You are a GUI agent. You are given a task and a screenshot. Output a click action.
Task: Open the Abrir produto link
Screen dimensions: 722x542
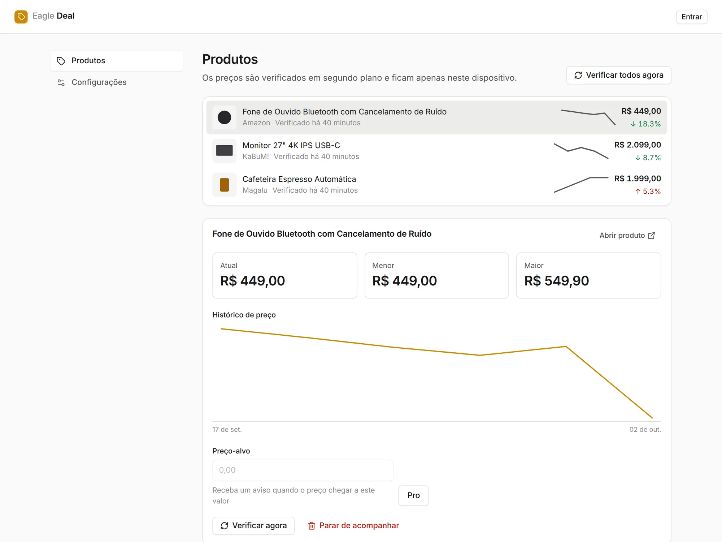(627, 236)
